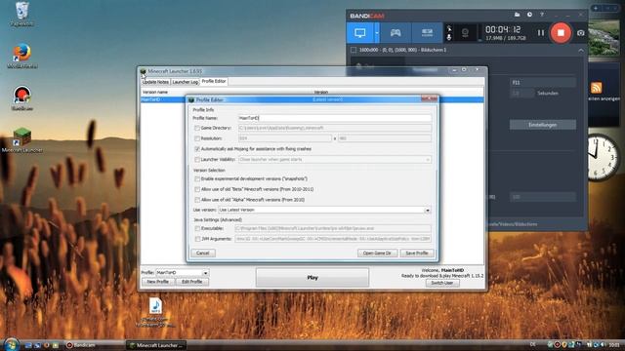Click Bandicam Einstellungen button
The width and height of the screenshot is (625, 351).
(x=543, y=125)
